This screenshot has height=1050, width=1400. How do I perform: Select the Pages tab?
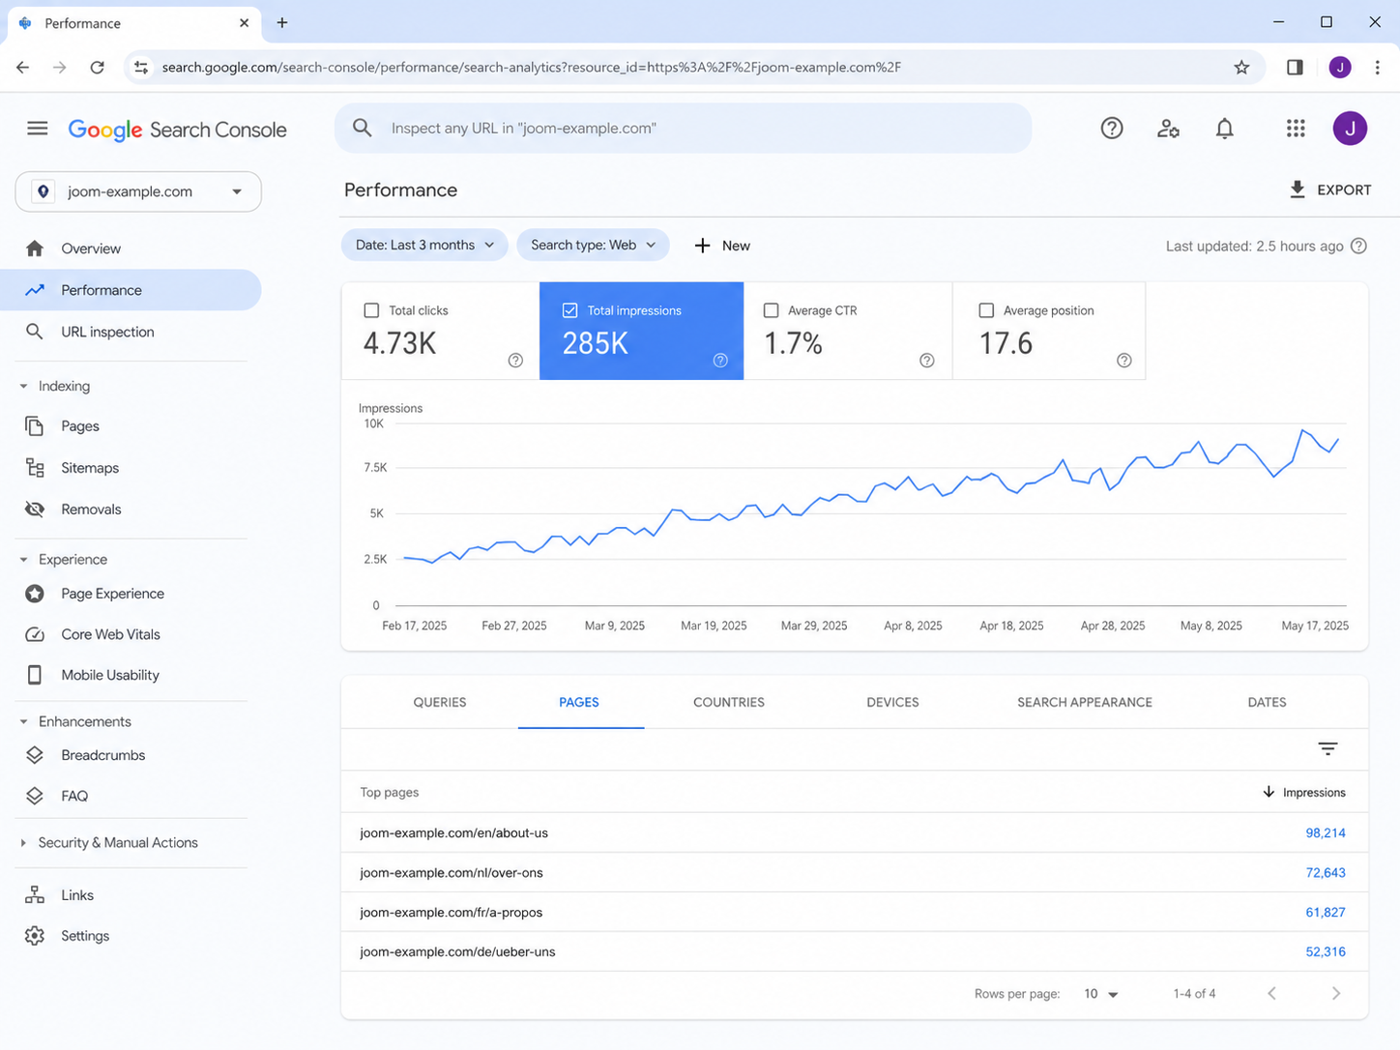click(579, 703)
